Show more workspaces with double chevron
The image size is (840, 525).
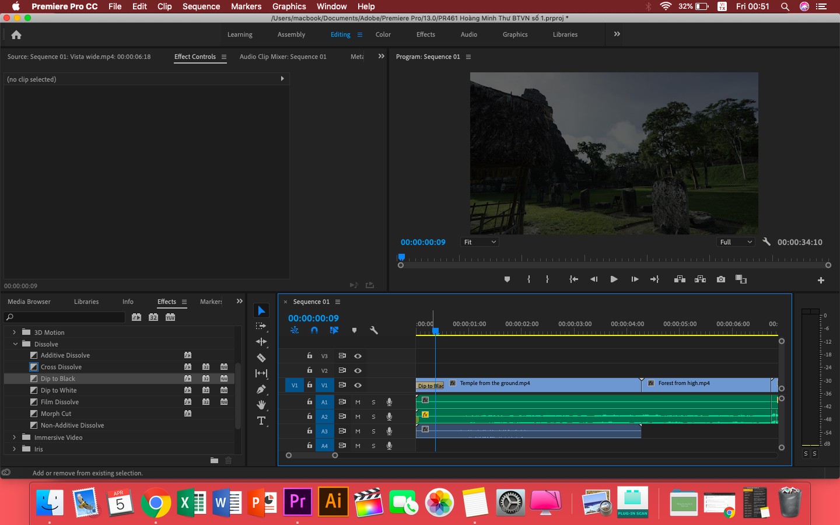pyautogui.click(x=617, y=34)
